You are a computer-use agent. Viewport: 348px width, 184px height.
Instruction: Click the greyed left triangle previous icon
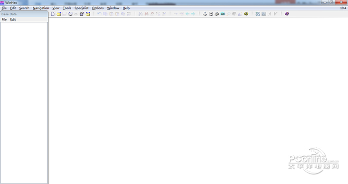point(269,14)
